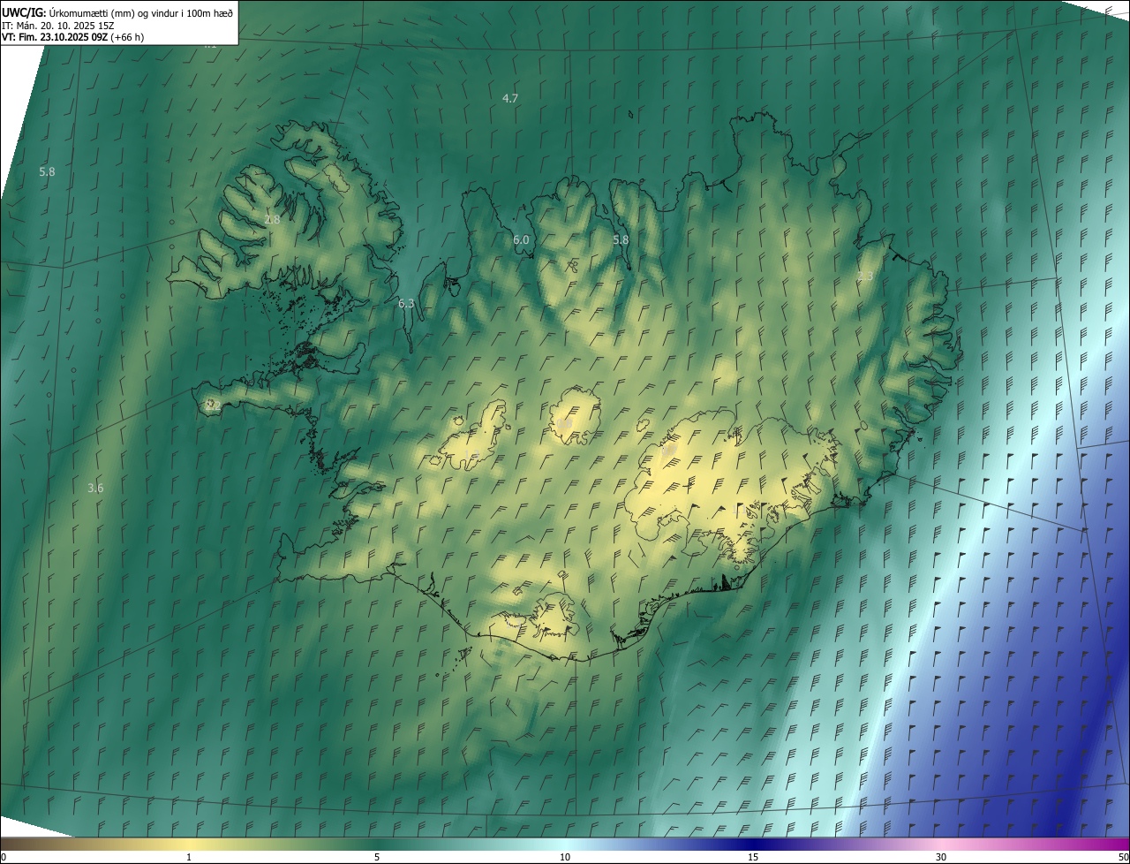The height and width of the screenshot is (864, 1130).
Task: Click the valid time line 'VT: Fim. 23.10.2025 09Z'
Action: tap(55, 37)
